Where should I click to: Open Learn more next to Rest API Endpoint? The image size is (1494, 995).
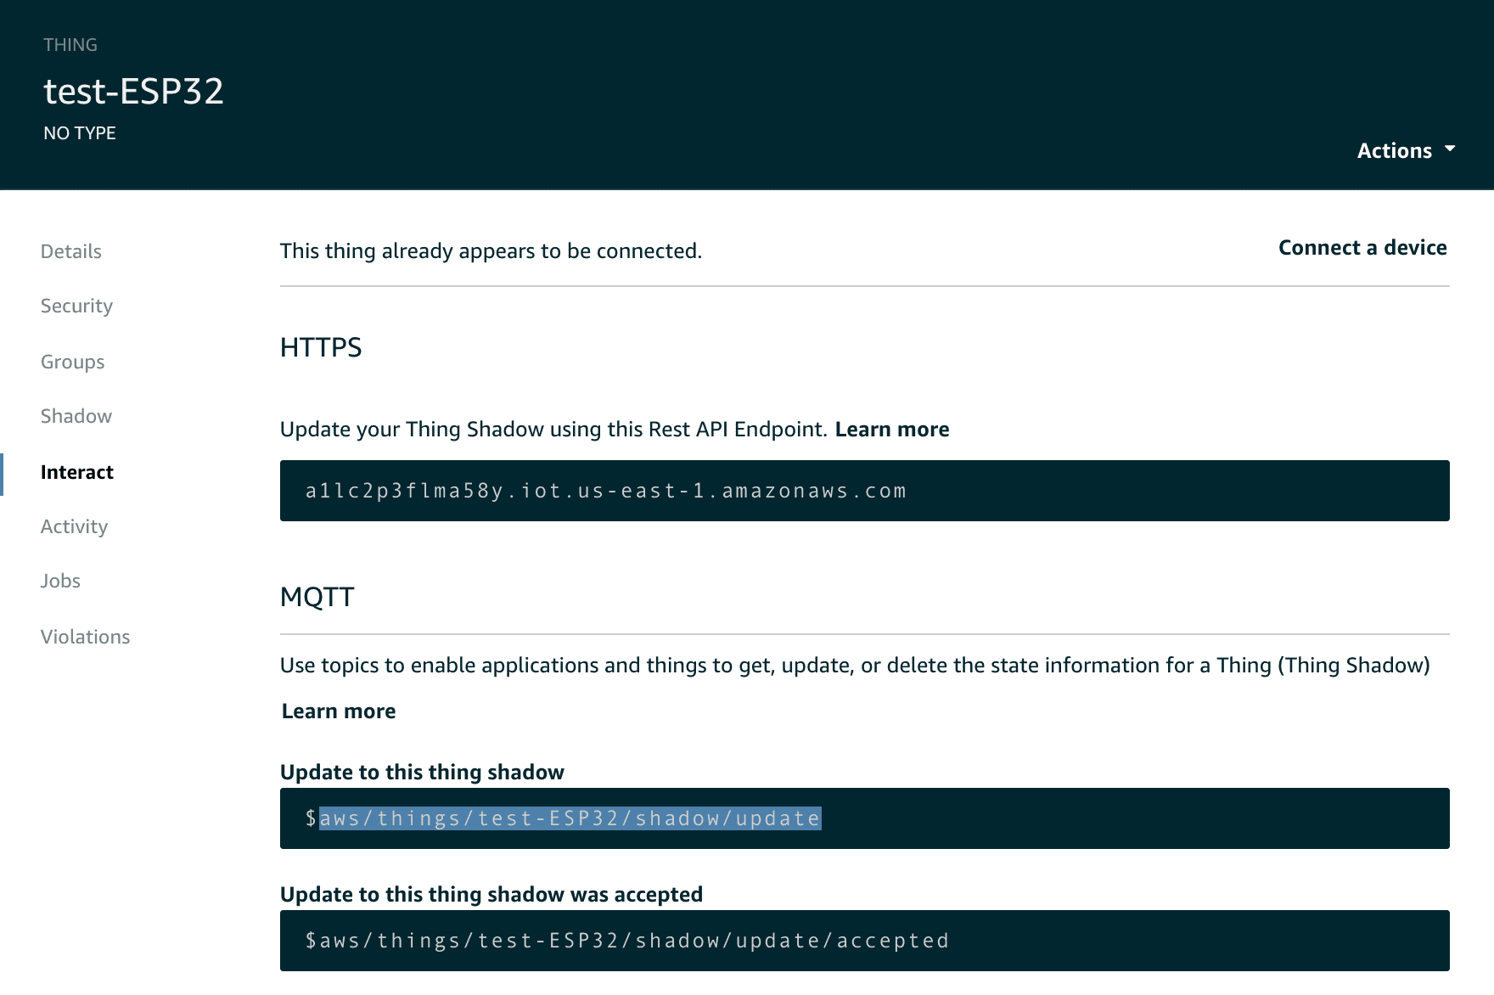(x=892, y=430)
